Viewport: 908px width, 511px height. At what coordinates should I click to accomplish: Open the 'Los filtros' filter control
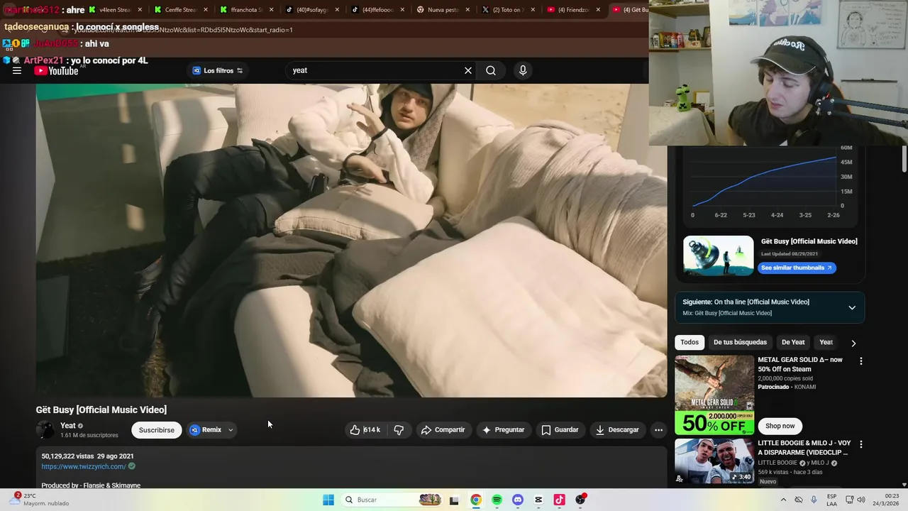click(218, 70)
